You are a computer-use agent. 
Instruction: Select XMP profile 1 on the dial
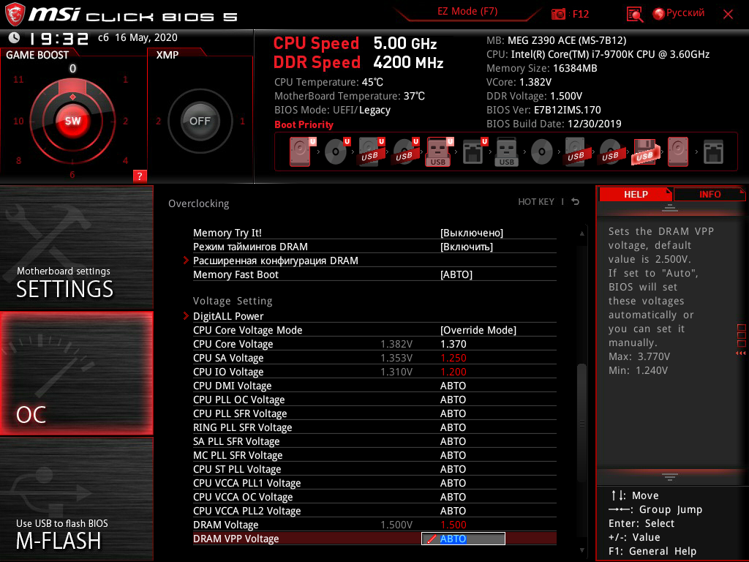[x=242, y=121]
